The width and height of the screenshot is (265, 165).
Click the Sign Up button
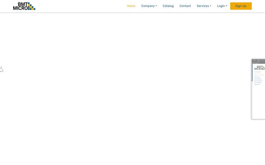click(x=241, y=6)
